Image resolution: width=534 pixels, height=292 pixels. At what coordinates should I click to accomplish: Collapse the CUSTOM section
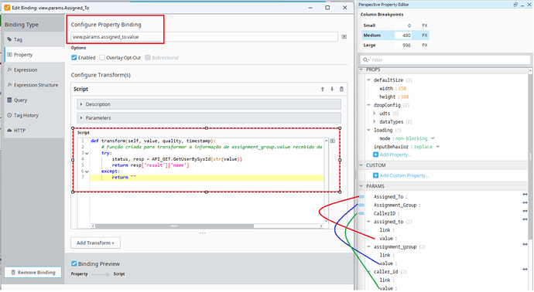pos(361,165)
